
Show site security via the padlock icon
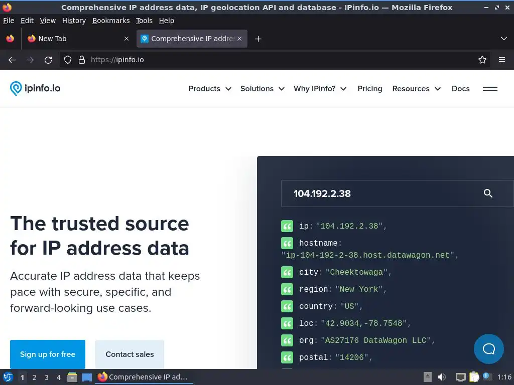point(82,60)
